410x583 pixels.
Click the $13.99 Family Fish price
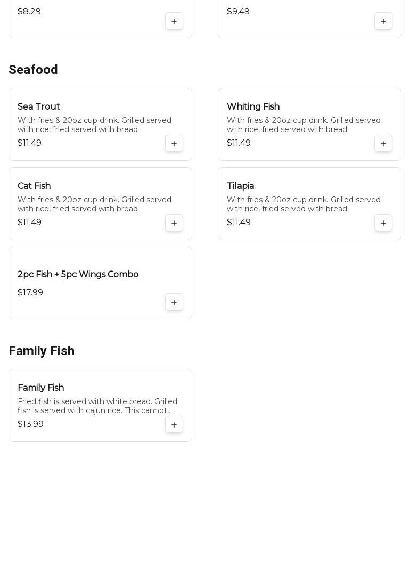(x=30, y=424)
